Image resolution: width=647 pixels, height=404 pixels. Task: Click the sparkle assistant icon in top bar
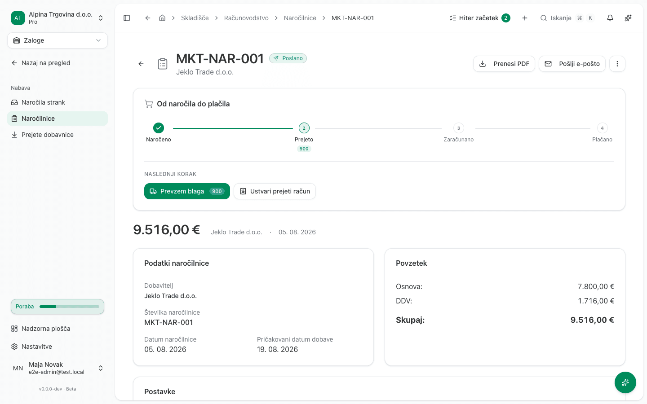click(628, 18)
